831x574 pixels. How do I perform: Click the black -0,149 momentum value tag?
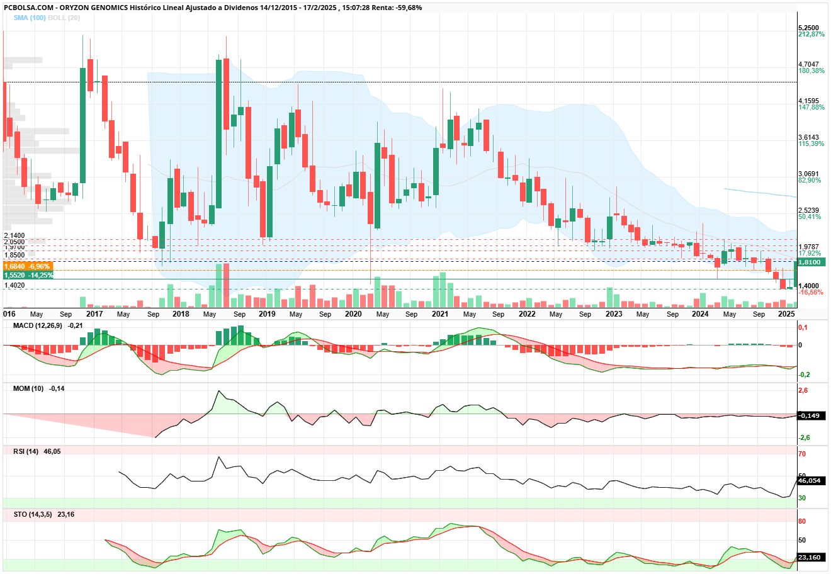(810, 415)
